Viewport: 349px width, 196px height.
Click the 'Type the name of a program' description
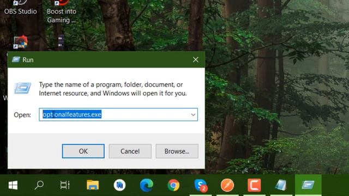point(113,89)
